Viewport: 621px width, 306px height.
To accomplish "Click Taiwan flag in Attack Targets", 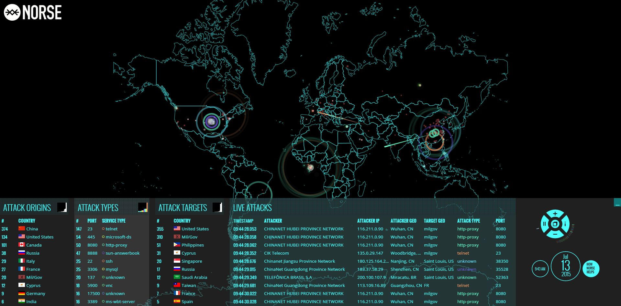I will 177,285.
